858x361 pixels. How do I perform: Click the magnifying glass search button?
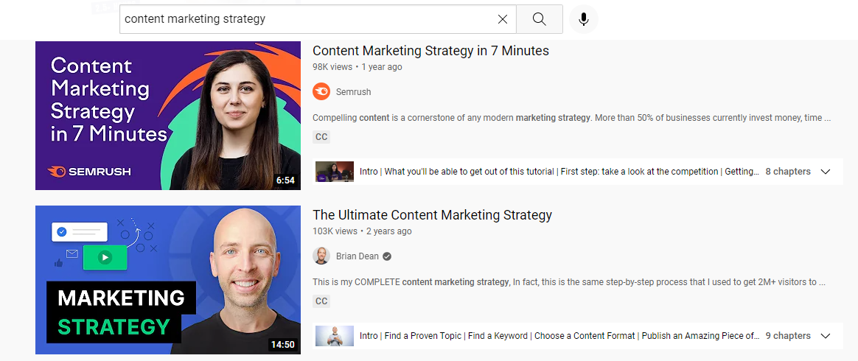pos(539,19)
